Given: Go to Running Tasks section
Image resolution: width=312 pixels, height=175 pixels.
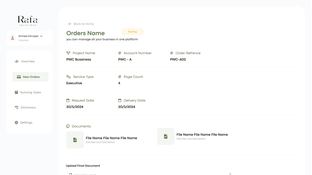Looking at the screenshot, I should [x=30, y=92].
